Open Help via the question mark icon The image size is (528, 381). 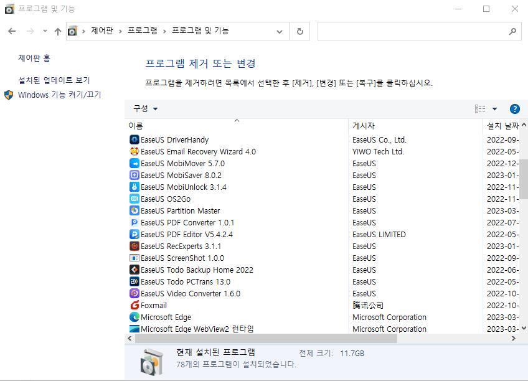(514, 108)
